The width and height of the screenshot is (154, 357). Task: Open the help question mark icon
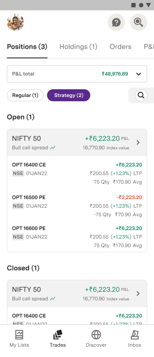[116, 22]
